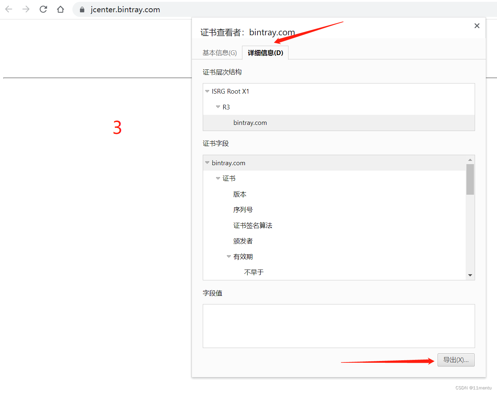Select the 详细信息(D) tab
This screenshot has height=393, width=497.
point(265,53)
